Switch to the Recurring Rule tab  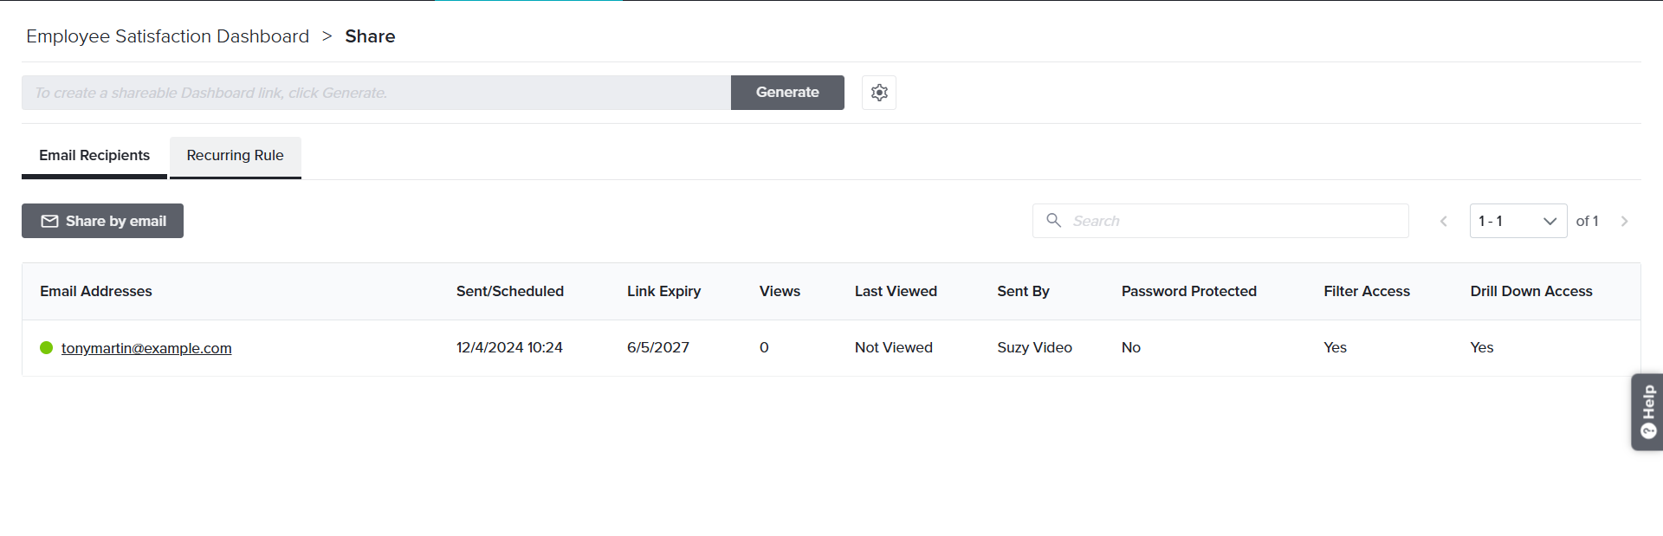tap(235, 156)
